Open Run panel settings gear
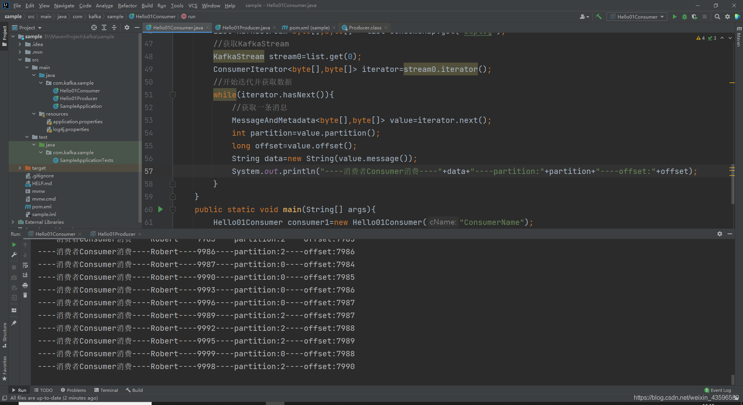Viewport: 743px width, 405px height. coord(720,234)
